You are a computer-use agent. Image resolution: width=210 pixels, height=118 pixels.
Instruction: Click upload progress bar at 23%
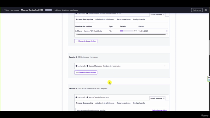[x=127, y=31]
